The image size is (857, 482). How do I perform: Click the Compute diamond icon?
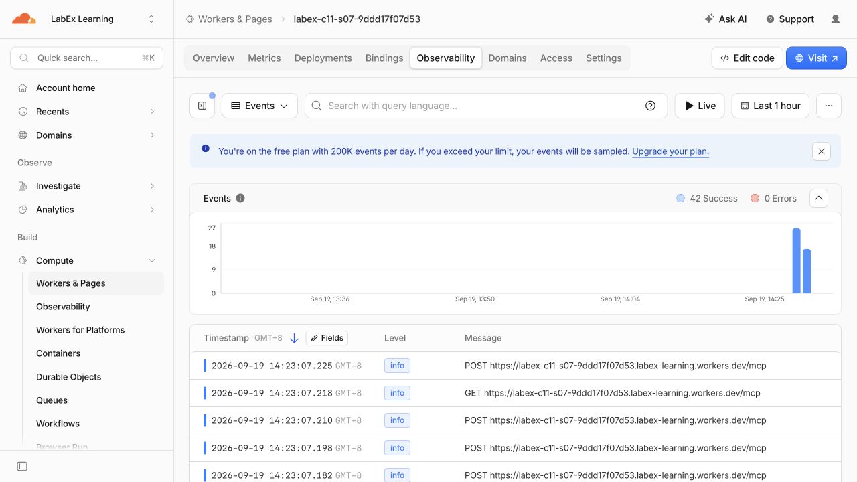coord(23,260)
